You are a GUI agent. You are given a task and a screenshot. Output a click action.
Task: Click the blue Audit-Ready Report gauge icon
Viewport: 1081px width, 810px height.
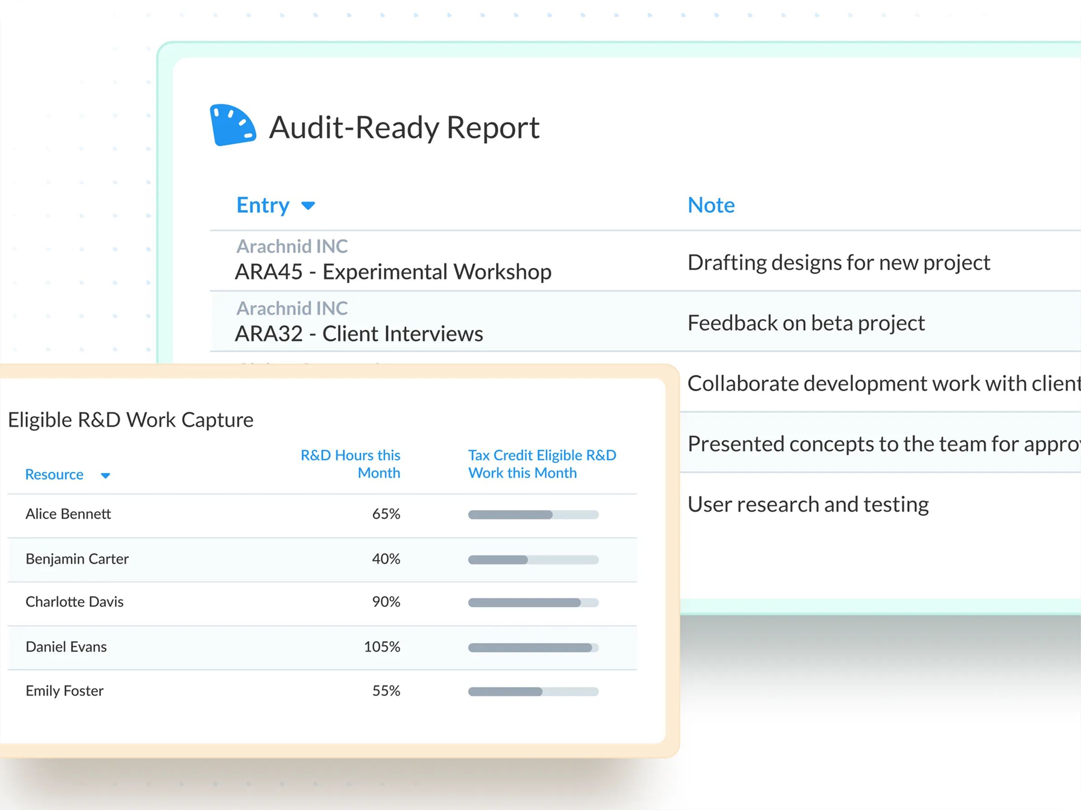[232, 125]
